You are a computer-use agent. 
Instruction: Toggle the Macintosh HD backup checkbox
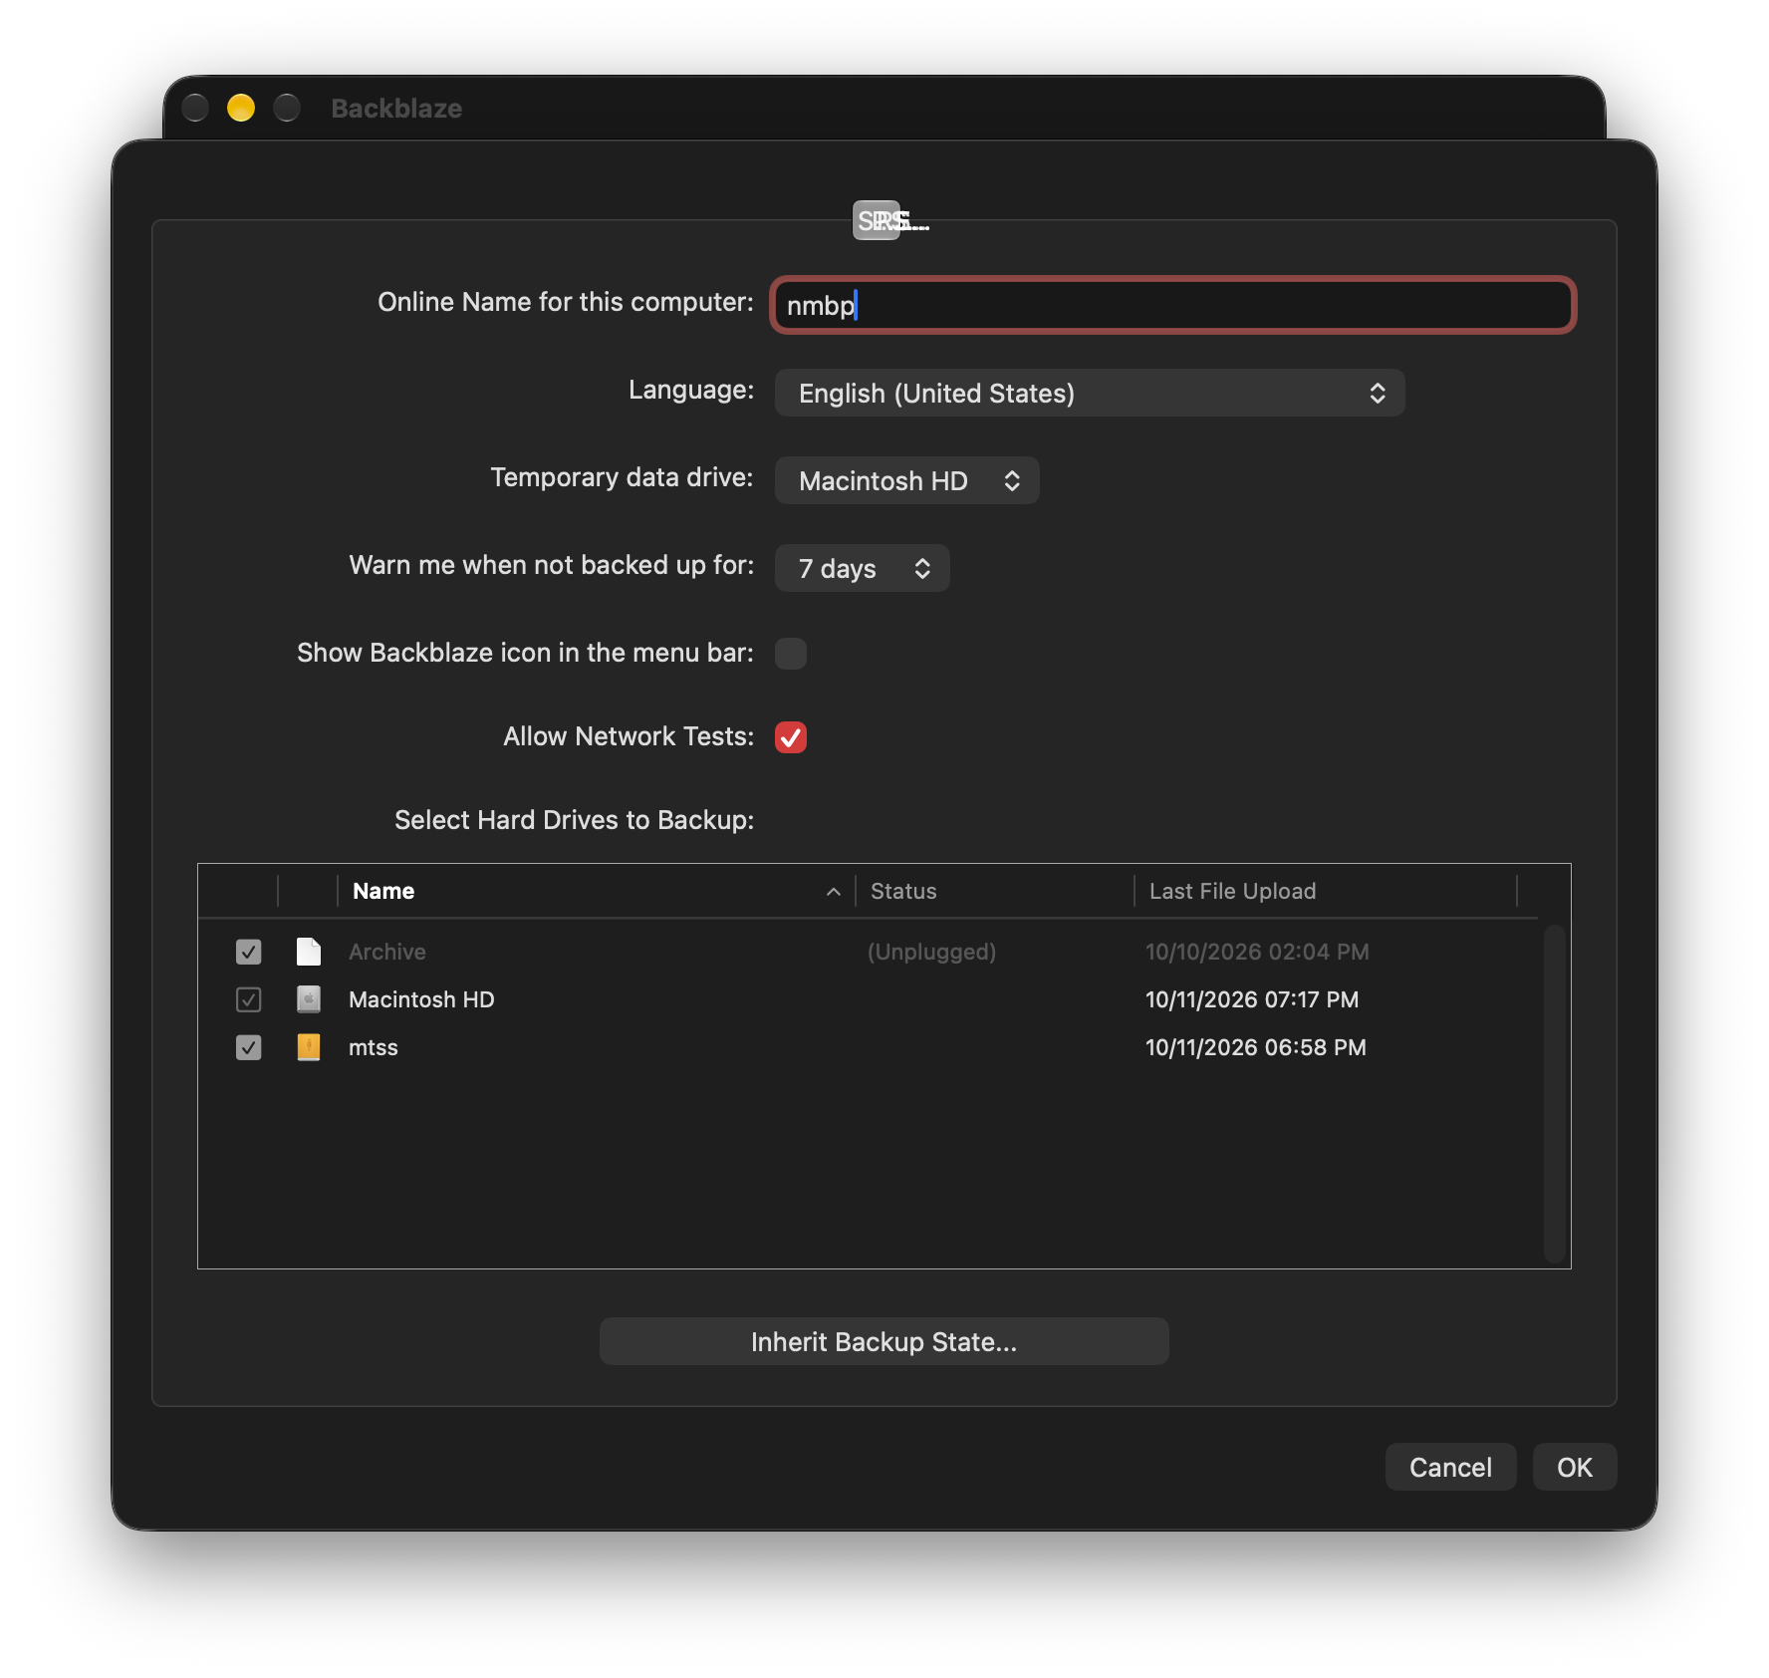coord(249,999)
